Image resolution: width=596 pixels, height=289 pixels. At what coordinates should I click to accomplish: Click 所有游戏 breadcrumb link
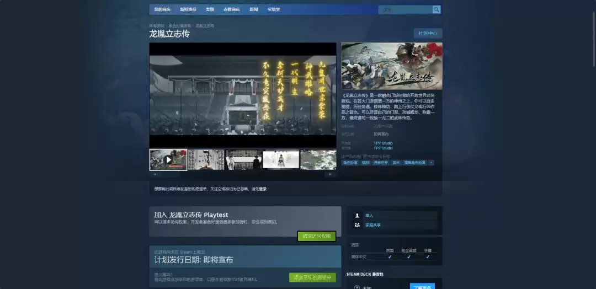pos(157,26)
